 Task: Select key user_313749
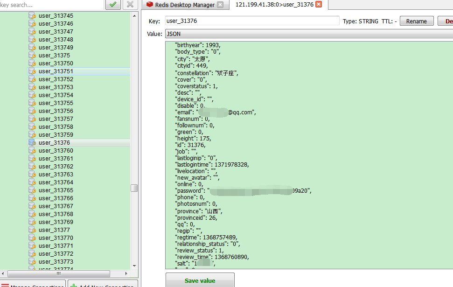[56, 48]
